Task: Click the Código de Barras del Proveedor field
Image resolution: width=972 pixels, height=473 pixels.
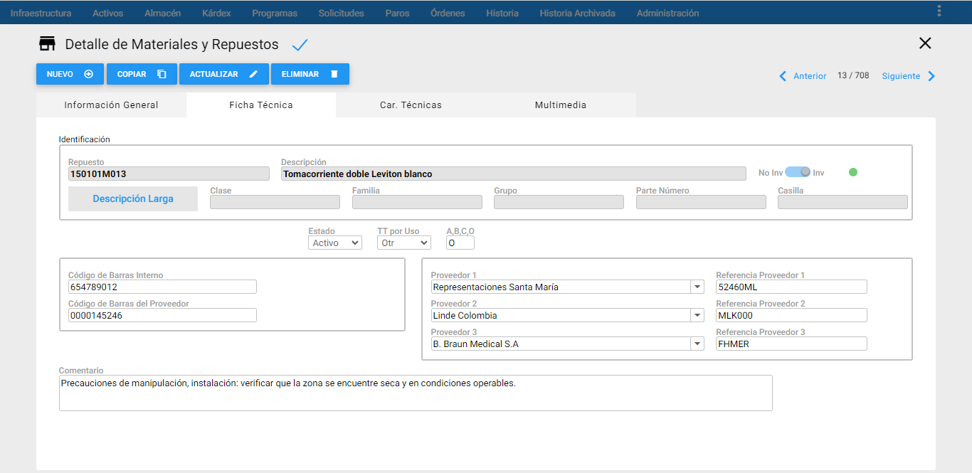Action: (x=162, y=315)
